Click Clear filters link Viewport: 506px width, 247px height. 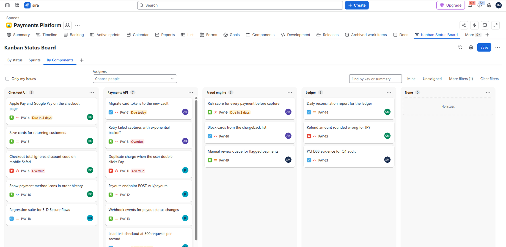489,79
